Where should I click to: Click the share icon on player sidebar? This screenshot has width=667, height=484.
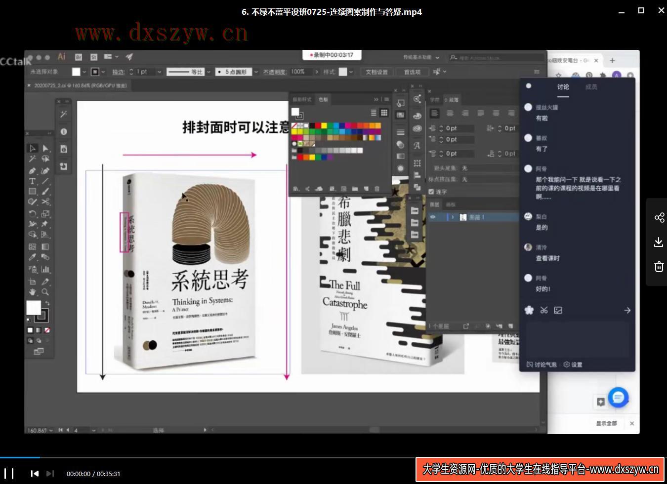[x=659, y=218]
